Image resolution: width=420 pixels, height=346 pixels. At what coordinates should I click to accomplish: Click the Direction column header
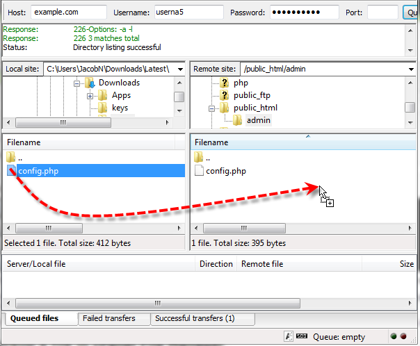[x=216, y=264]
